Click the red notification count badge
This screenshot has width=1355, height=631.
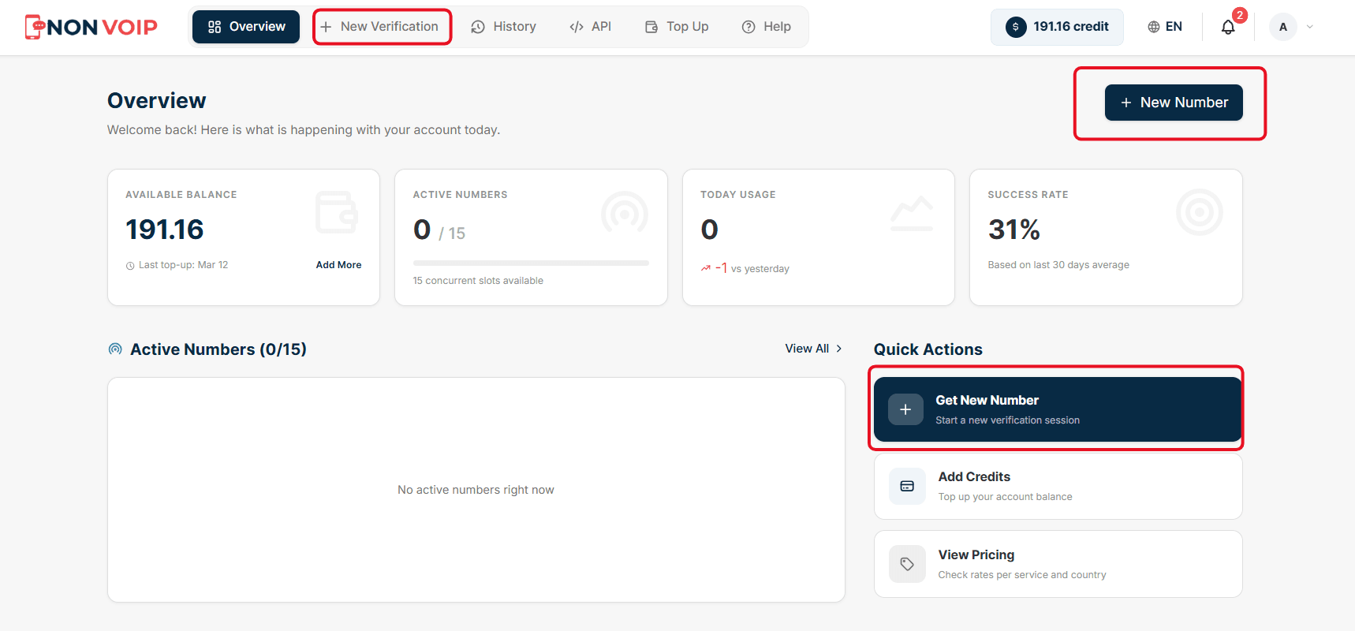pyautogui.click(x=1239, y=15)
